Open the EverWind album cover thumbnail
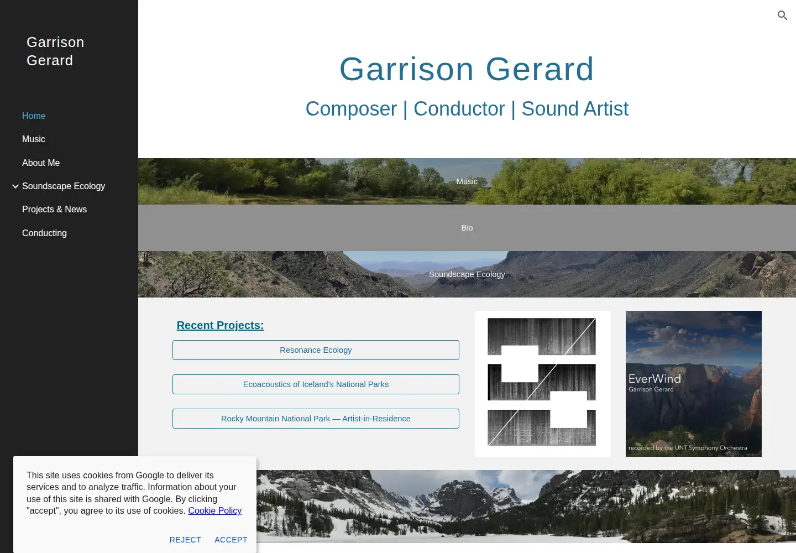This screenshot has height=553, width=796. point(694,384)
